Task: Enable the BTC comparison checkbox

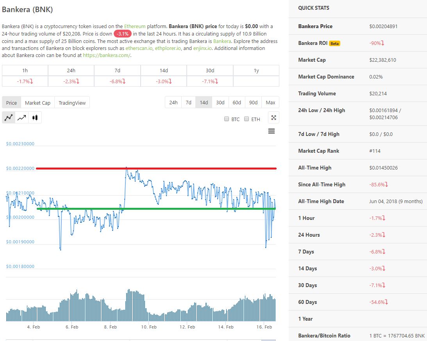Action: pyautogui.click(x=227, y=119)
